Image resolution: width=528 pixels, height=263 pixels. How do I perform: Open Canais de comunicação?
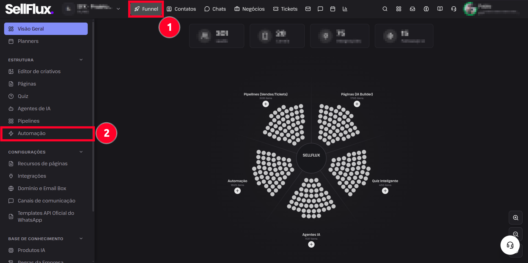pyautogui.click(x=46, y=201)
